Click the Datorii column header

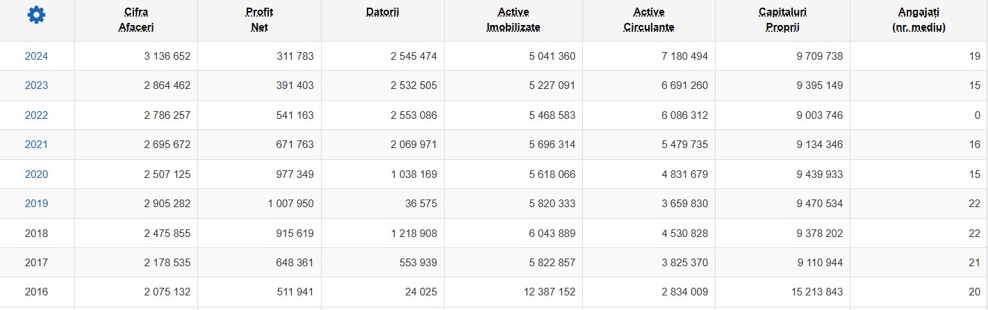pos(383,13)
